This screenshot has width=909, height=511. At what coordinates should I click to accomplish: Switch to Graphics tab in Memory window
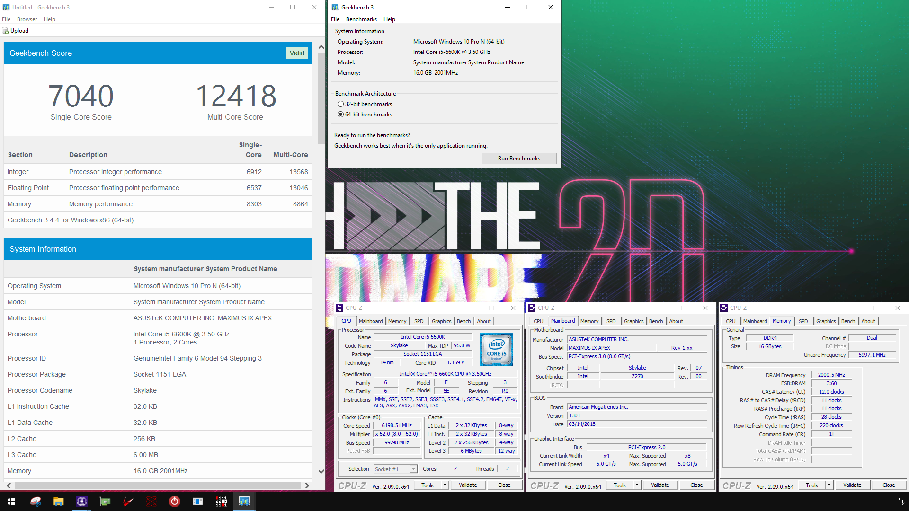point(826,321)
